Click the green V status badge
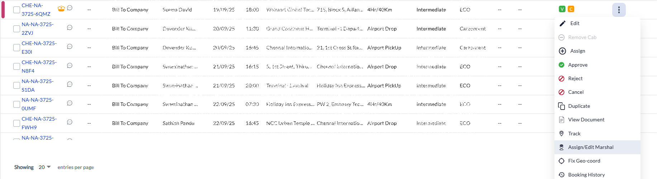The height and width of the screenshot is (179, 657). point(562,9)
